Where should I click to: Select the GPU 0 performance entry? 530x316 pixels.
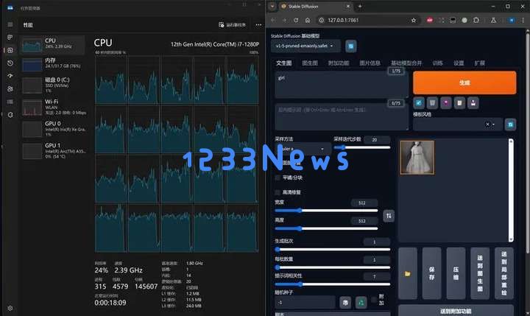(x=53, y=129)
